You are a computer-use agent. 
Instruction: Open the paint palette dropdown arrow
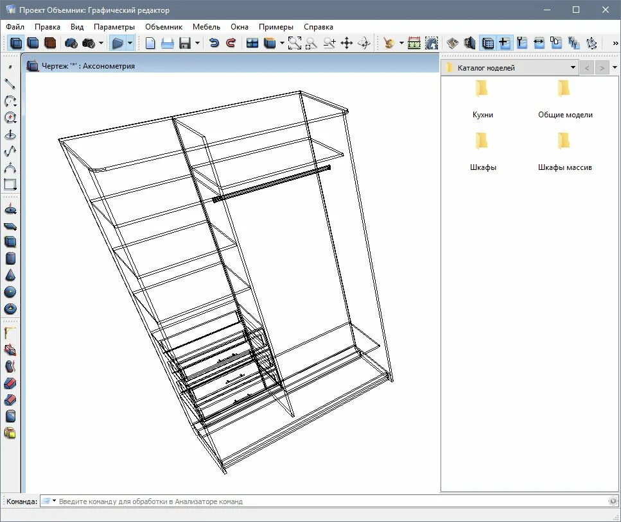(x=401, y=43)
